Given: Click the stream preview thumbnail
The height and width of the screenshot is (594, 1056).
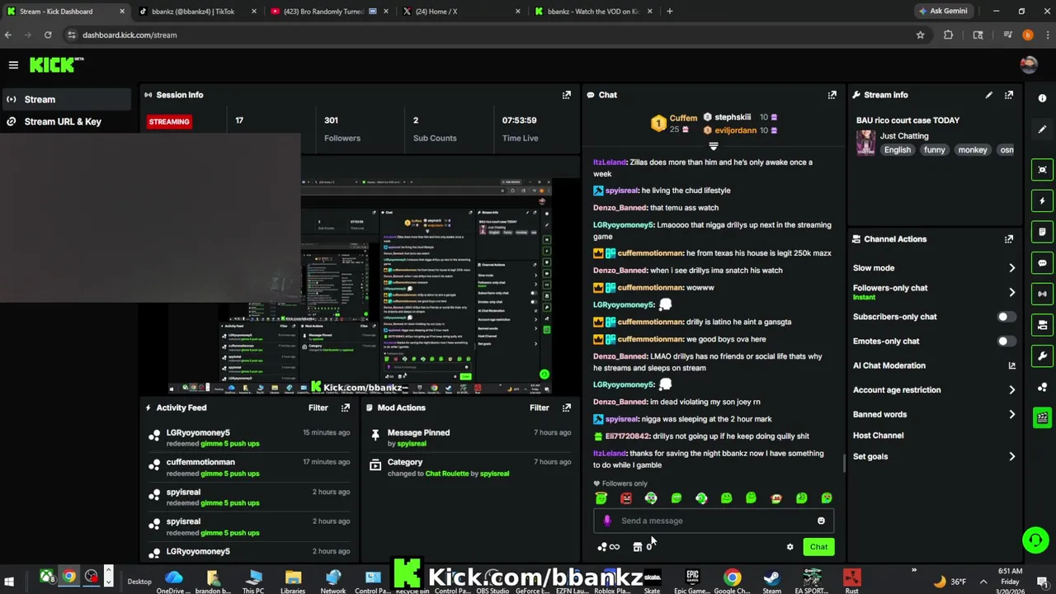Looking at the screenshot, I should [x=360, y=285].
